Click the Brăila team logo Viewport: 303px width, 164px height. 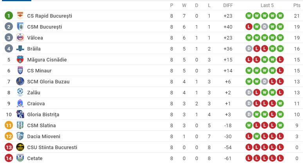point(20,49)
